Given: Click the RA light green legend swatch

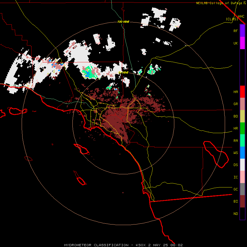Looking at the screenshot, I should click(x=242, y=141).
